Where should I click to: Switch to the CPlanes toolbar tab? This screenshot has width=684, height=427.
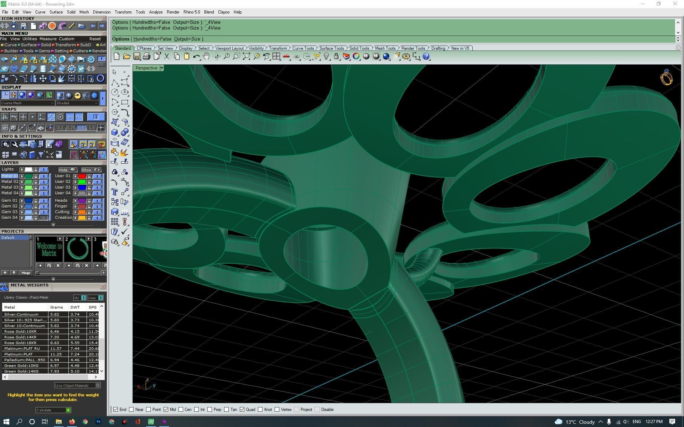click(144, 48)
